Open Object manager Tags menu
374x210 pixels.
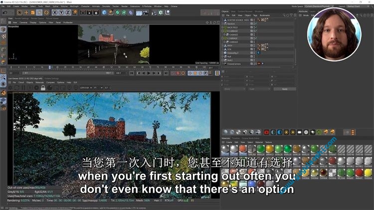[255, 15]
